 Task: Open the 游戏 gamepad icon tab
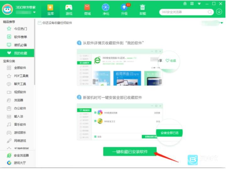[69, 9]
